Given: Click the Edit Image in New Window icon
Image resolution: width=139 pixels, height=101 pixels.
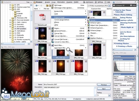Looking at the screenshot, I should point(53,8).
